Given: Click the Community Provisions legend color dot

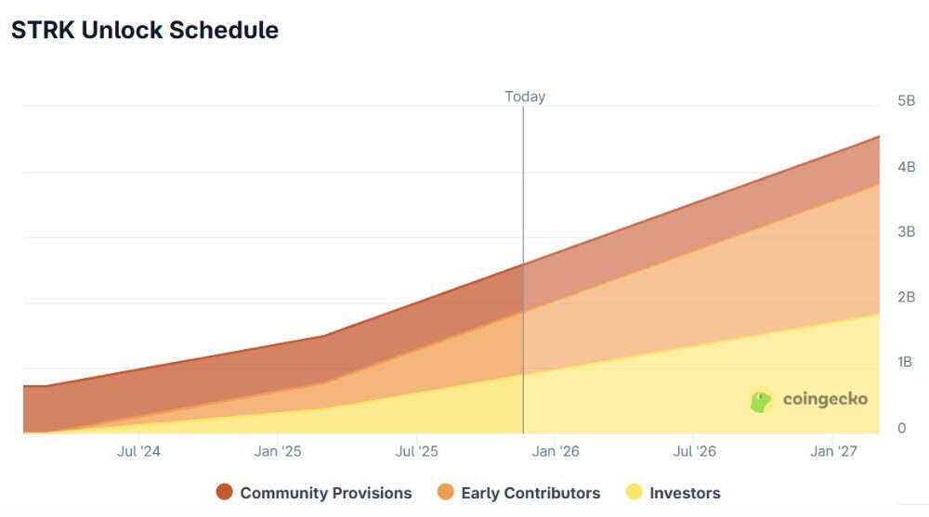Looking at the screenshot, I should 225,493.
